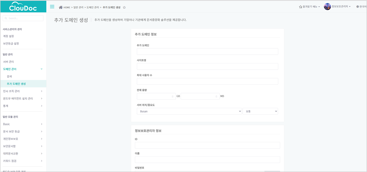Screen dimensions: 367x172
Task: Click the 추가 도메인 input field
Action: [207, 51]
